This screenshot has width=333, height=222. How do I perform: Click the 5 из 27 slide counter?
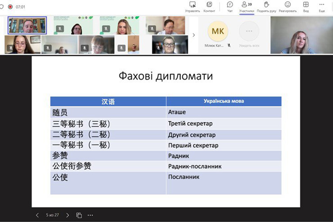(52, 215)
